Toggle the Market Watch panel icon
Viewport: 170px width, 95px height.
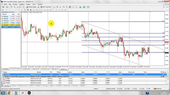(11, 7)
